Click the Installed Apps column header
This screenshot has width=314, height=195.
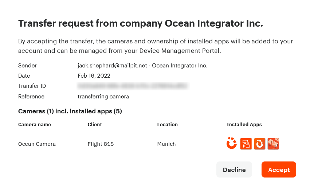[244, 124]
